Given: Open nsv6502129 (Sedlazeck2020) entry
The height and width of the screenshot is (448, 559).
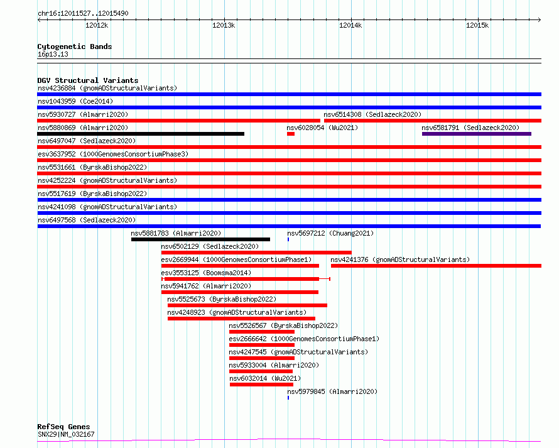Looking at the screenshot, I should click(x=210, y=246).
